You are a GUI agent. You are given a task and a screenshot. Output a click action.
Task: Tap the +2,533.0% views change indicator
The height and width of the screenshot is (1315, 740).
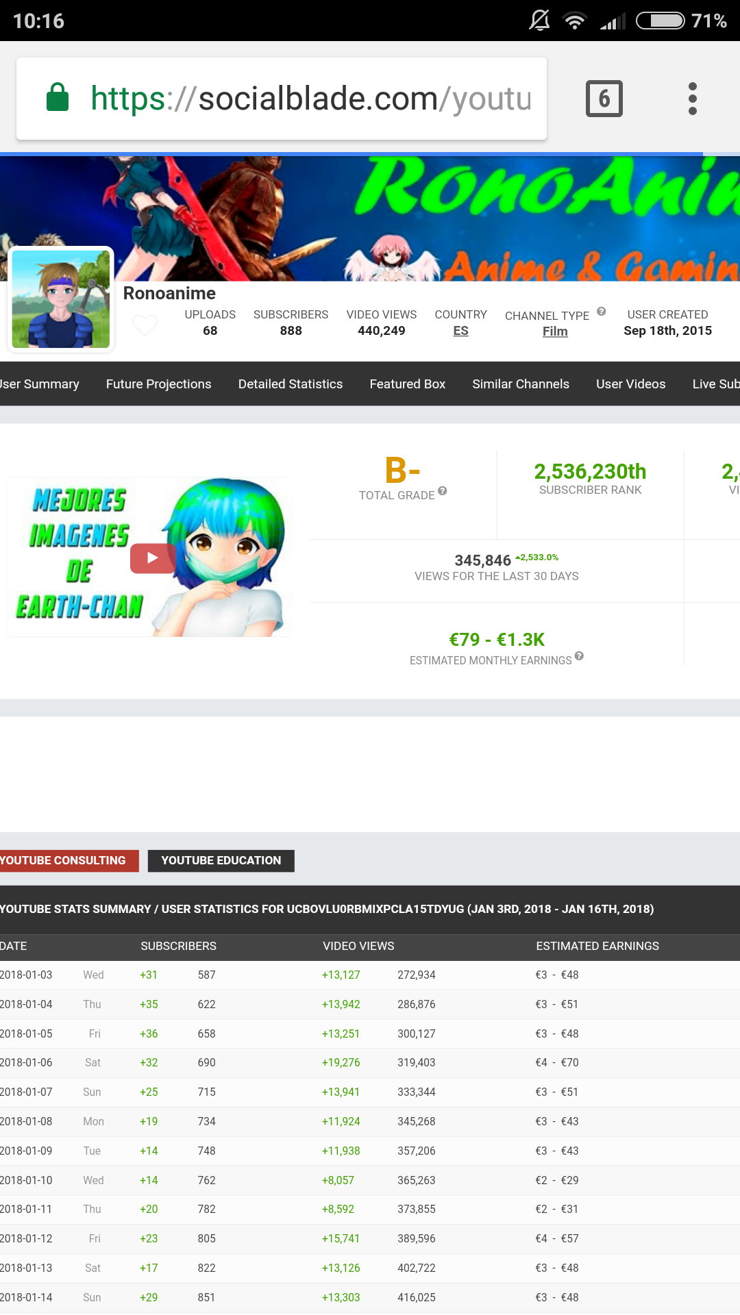pos(537,558)
